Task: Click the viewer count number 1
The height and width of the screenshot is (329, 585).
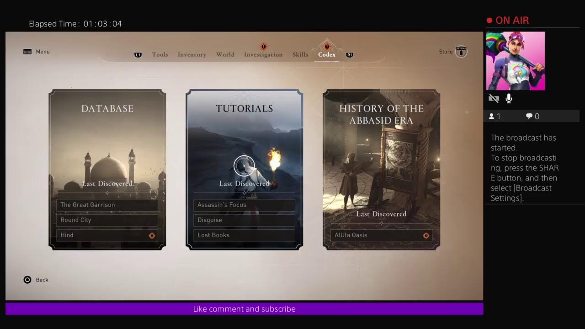Action: pyautogui.click(x=499, y=117)
